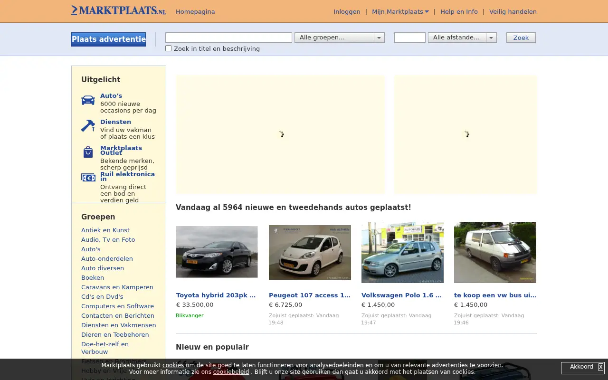The image size is (608, 380).
Task: Click the Marktplaats.nl logo
Action: click(x=119, y=10)
